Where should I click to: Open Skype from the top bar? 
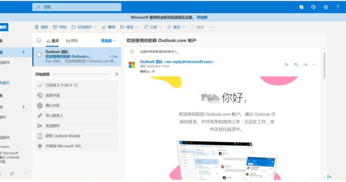(301, 7)
